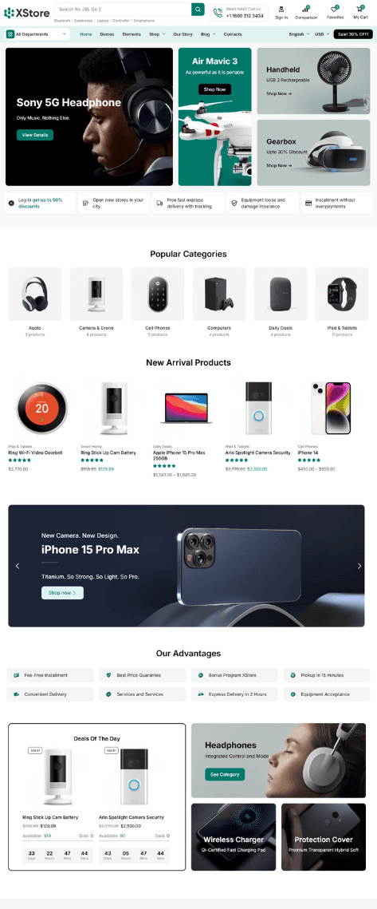Expand the Shop menu item
This screenshot has height=909, width=377.
(157, 34)
